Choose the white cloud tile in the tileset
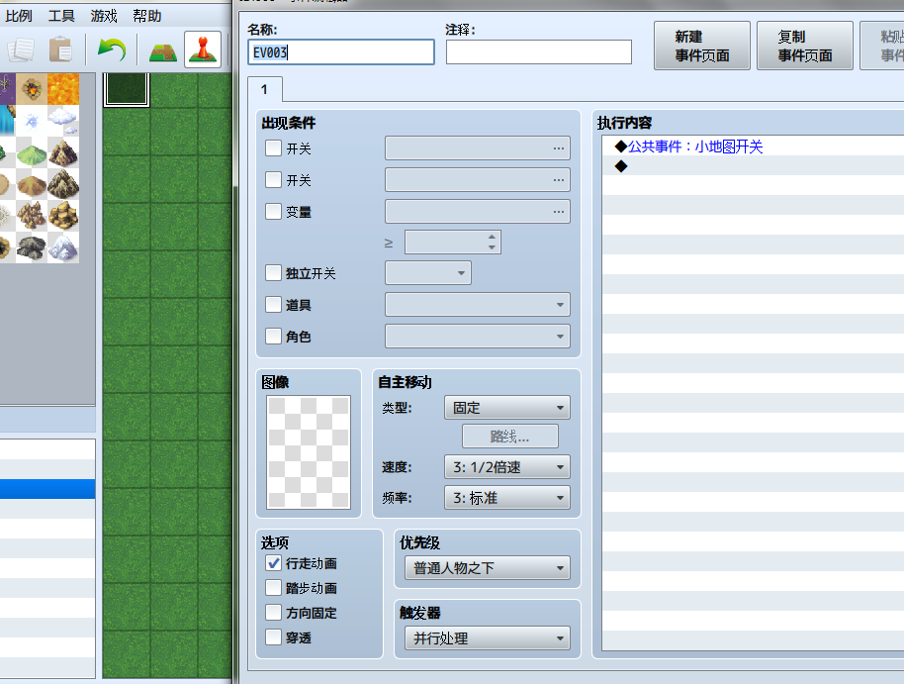The width and height of the screenshot is (904, 684). 63,121
